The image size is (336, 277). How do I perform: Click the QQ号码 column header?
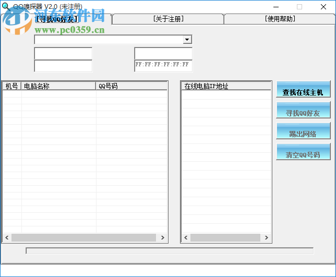[x=131, y=86]
